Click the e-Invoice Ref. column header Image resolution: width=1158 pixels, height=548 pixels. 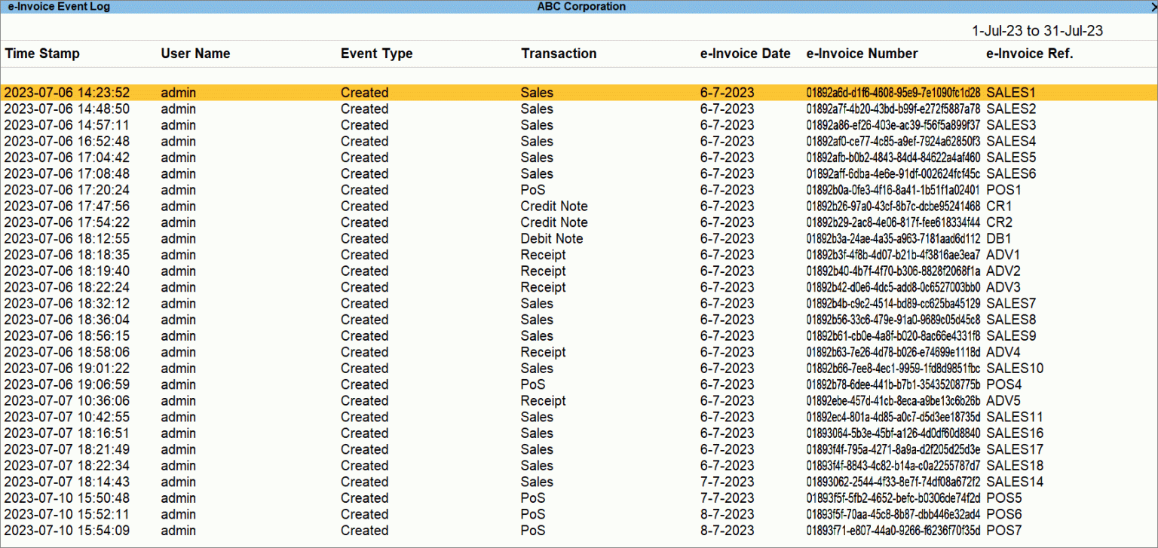point(1029,54)
